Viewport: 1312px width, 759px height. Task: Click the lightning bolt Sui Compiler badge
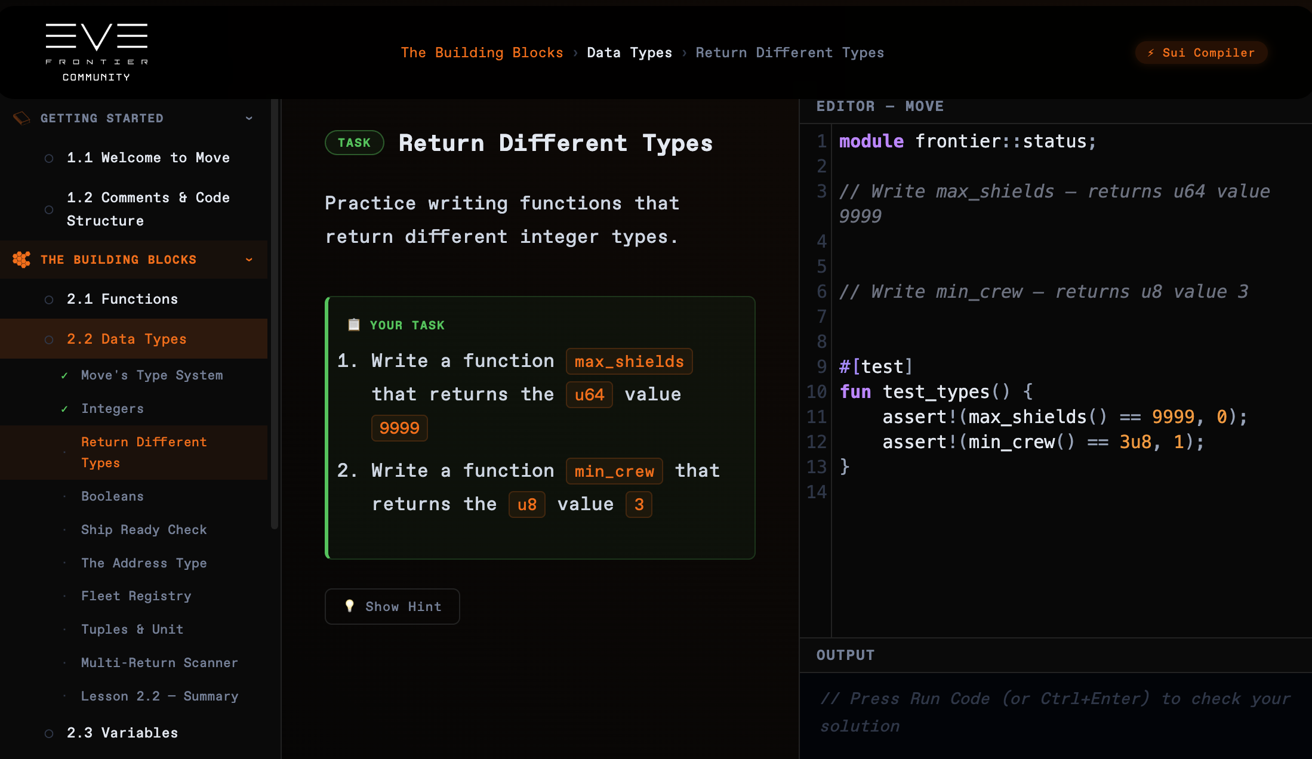pyautogui.click(x=1201, y=53)
